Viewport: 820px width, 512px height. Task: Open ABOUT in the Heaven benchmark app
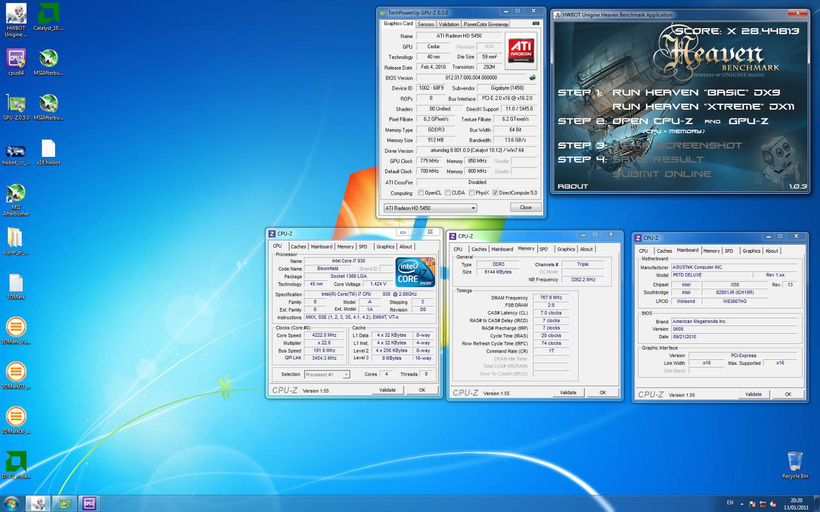click(572, 187)
